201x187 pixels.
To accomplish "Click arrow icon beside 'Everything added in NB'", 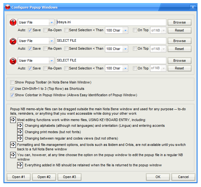I will pos(20,165).
